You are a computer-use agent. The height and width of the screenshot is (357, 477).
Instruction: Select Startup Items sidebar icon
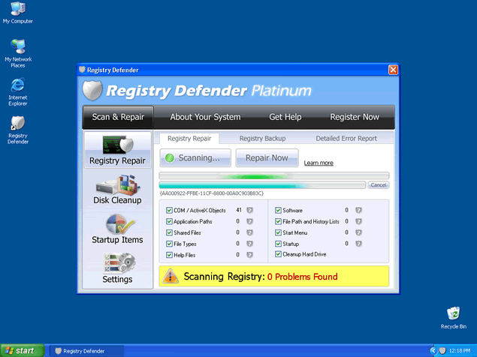(x=117, y=229)
